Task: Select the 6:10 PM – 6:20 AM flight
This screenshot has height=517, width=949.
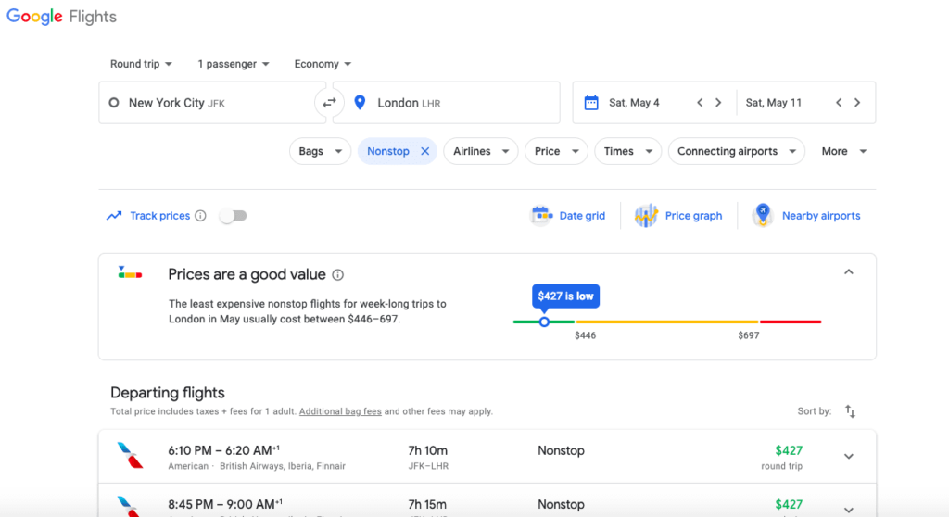Action: tap(487, 457)
